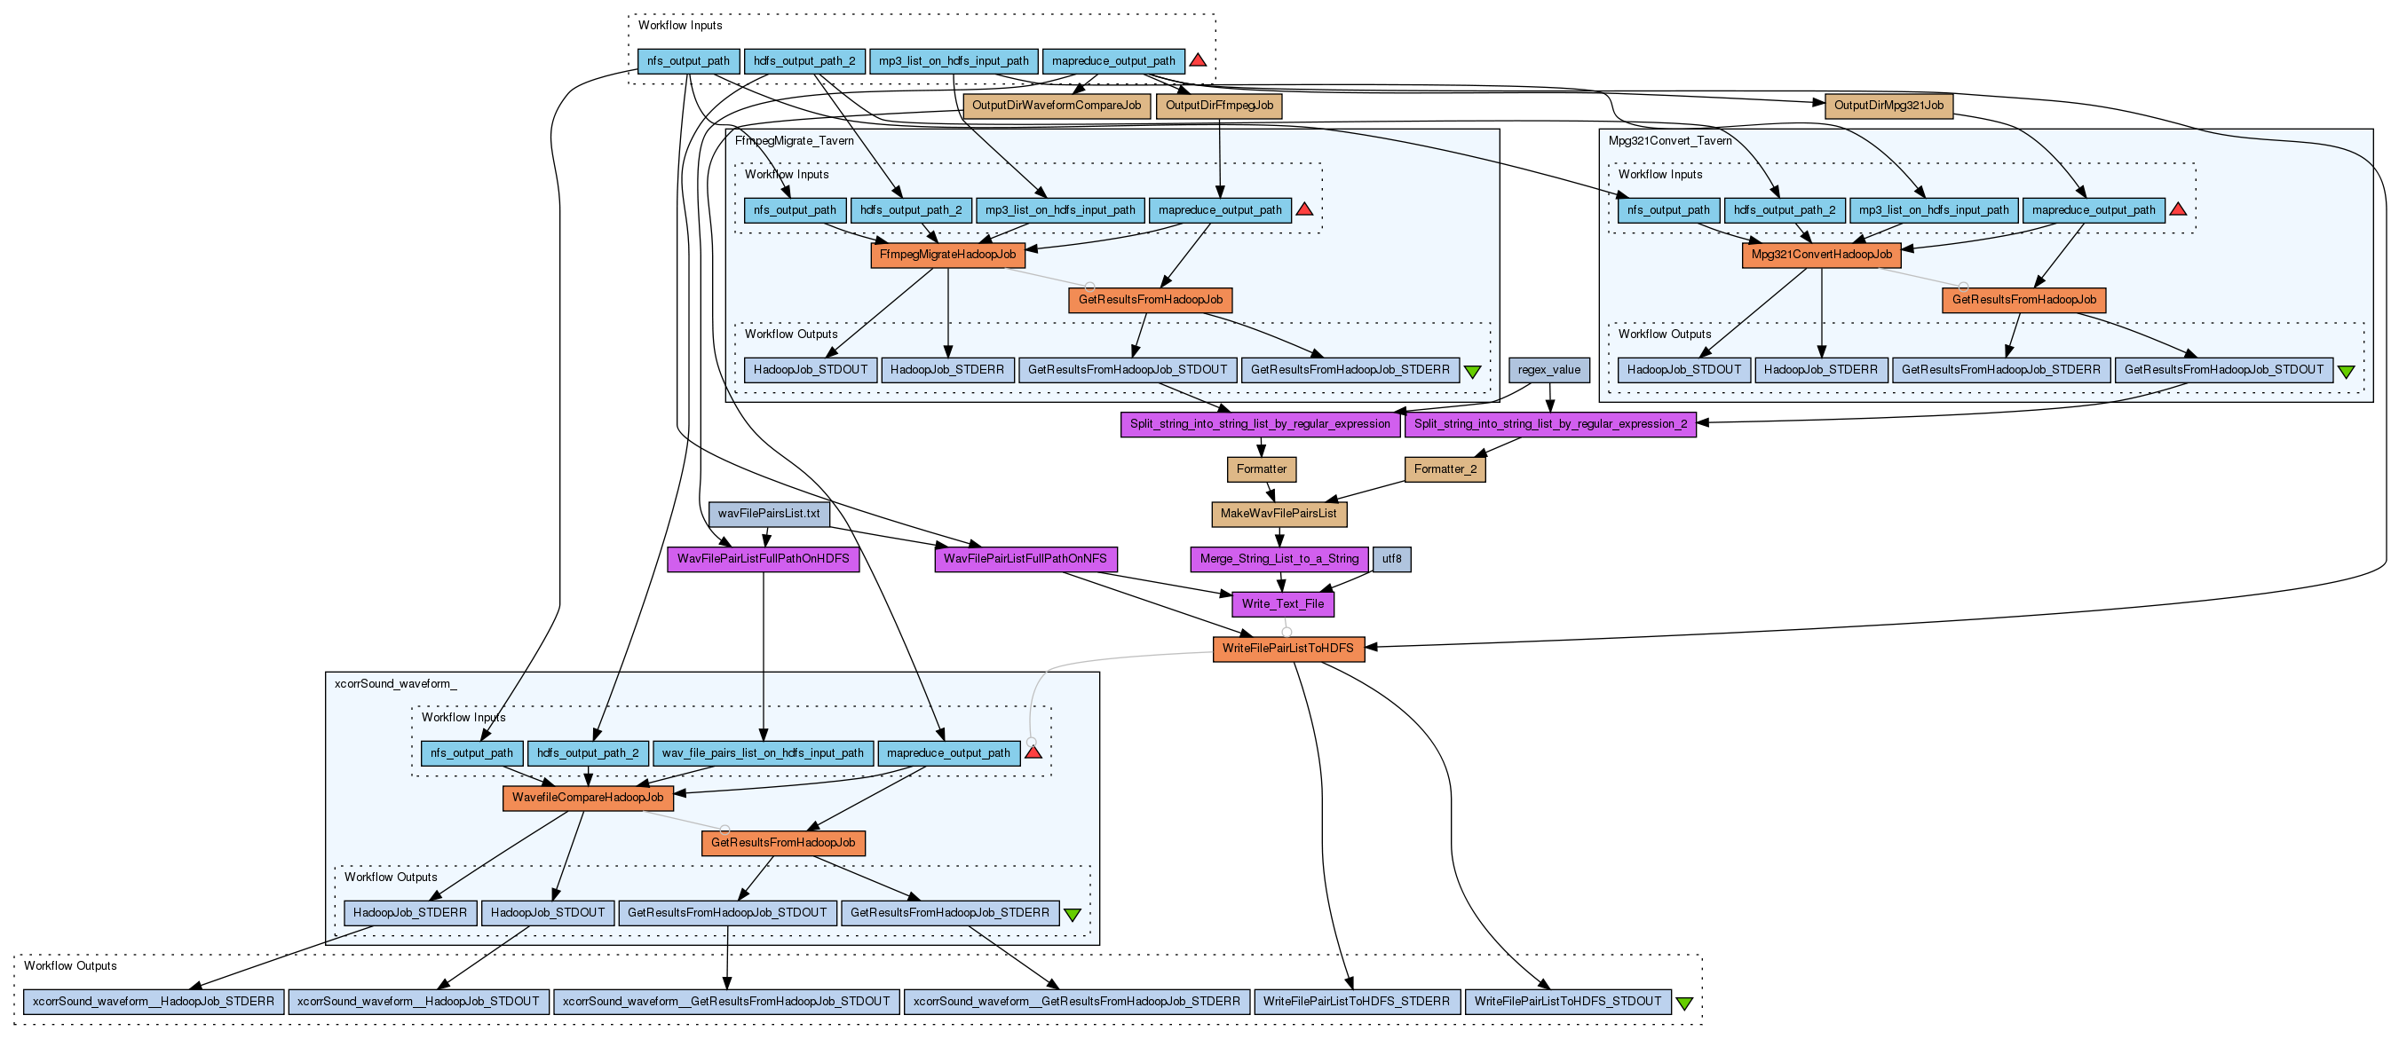Click red triangle beside top mapreduce_output_path input
Screen dimensions: 2391x1039
point(1198,61)
